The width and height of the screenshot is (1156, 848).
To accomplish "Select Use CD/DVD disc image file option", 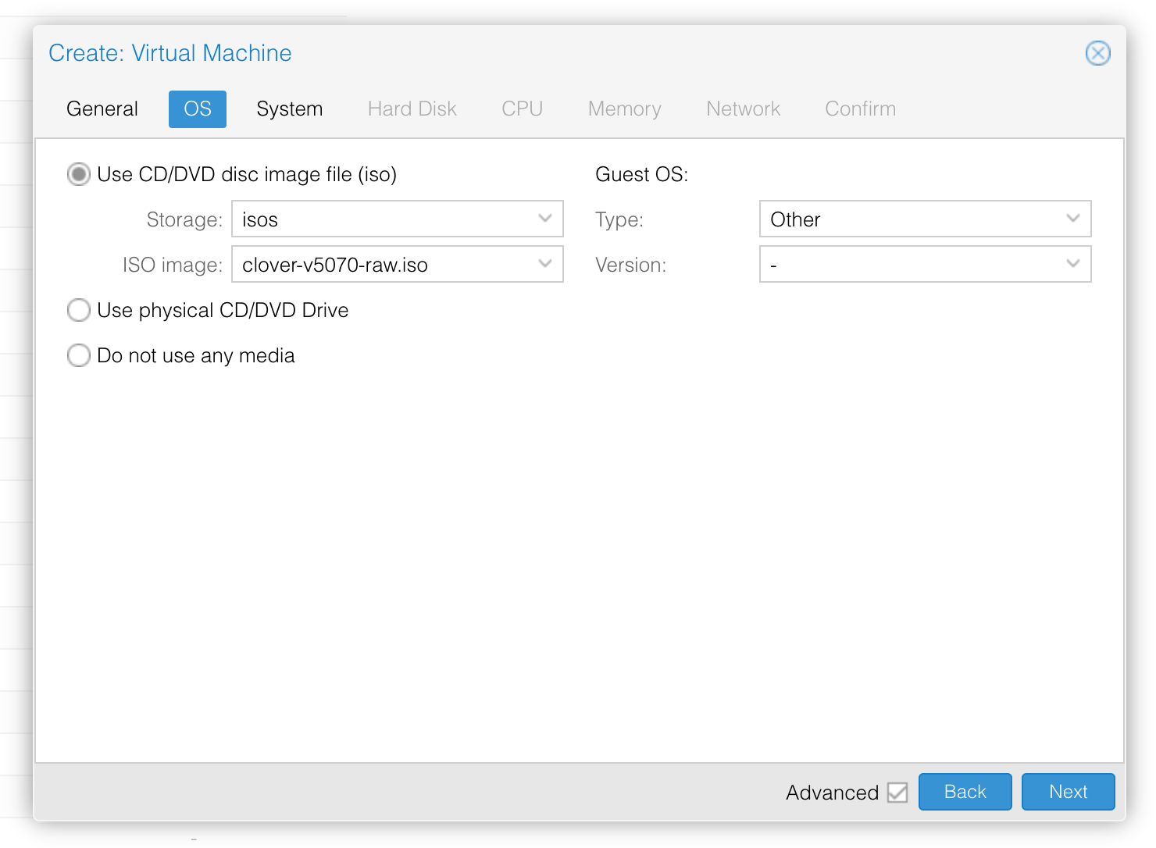I will coord(79,174).
